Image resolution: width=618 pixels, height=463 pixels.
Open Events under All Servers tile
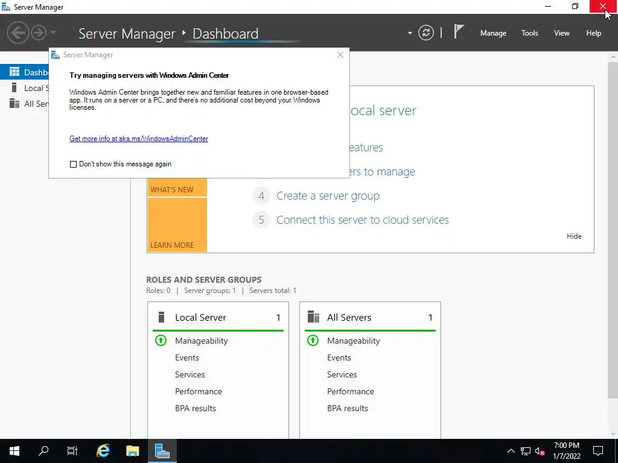339,358
